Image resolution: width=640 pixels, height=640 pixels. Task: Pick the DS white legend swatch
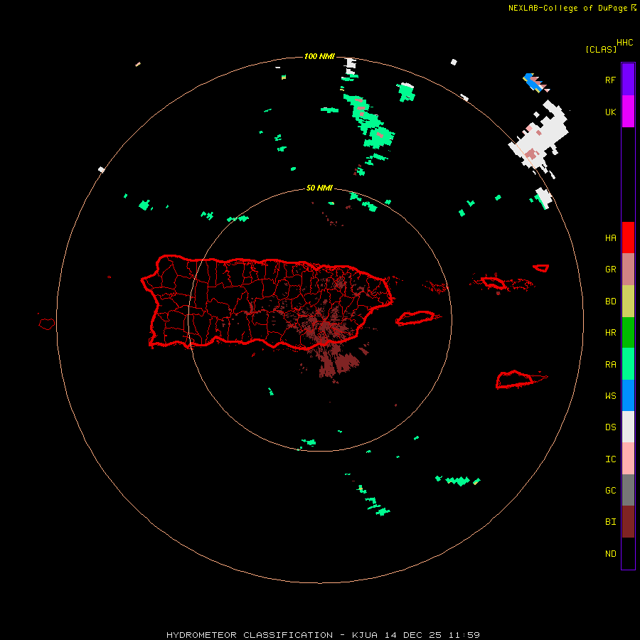click(x=628, y=427)
